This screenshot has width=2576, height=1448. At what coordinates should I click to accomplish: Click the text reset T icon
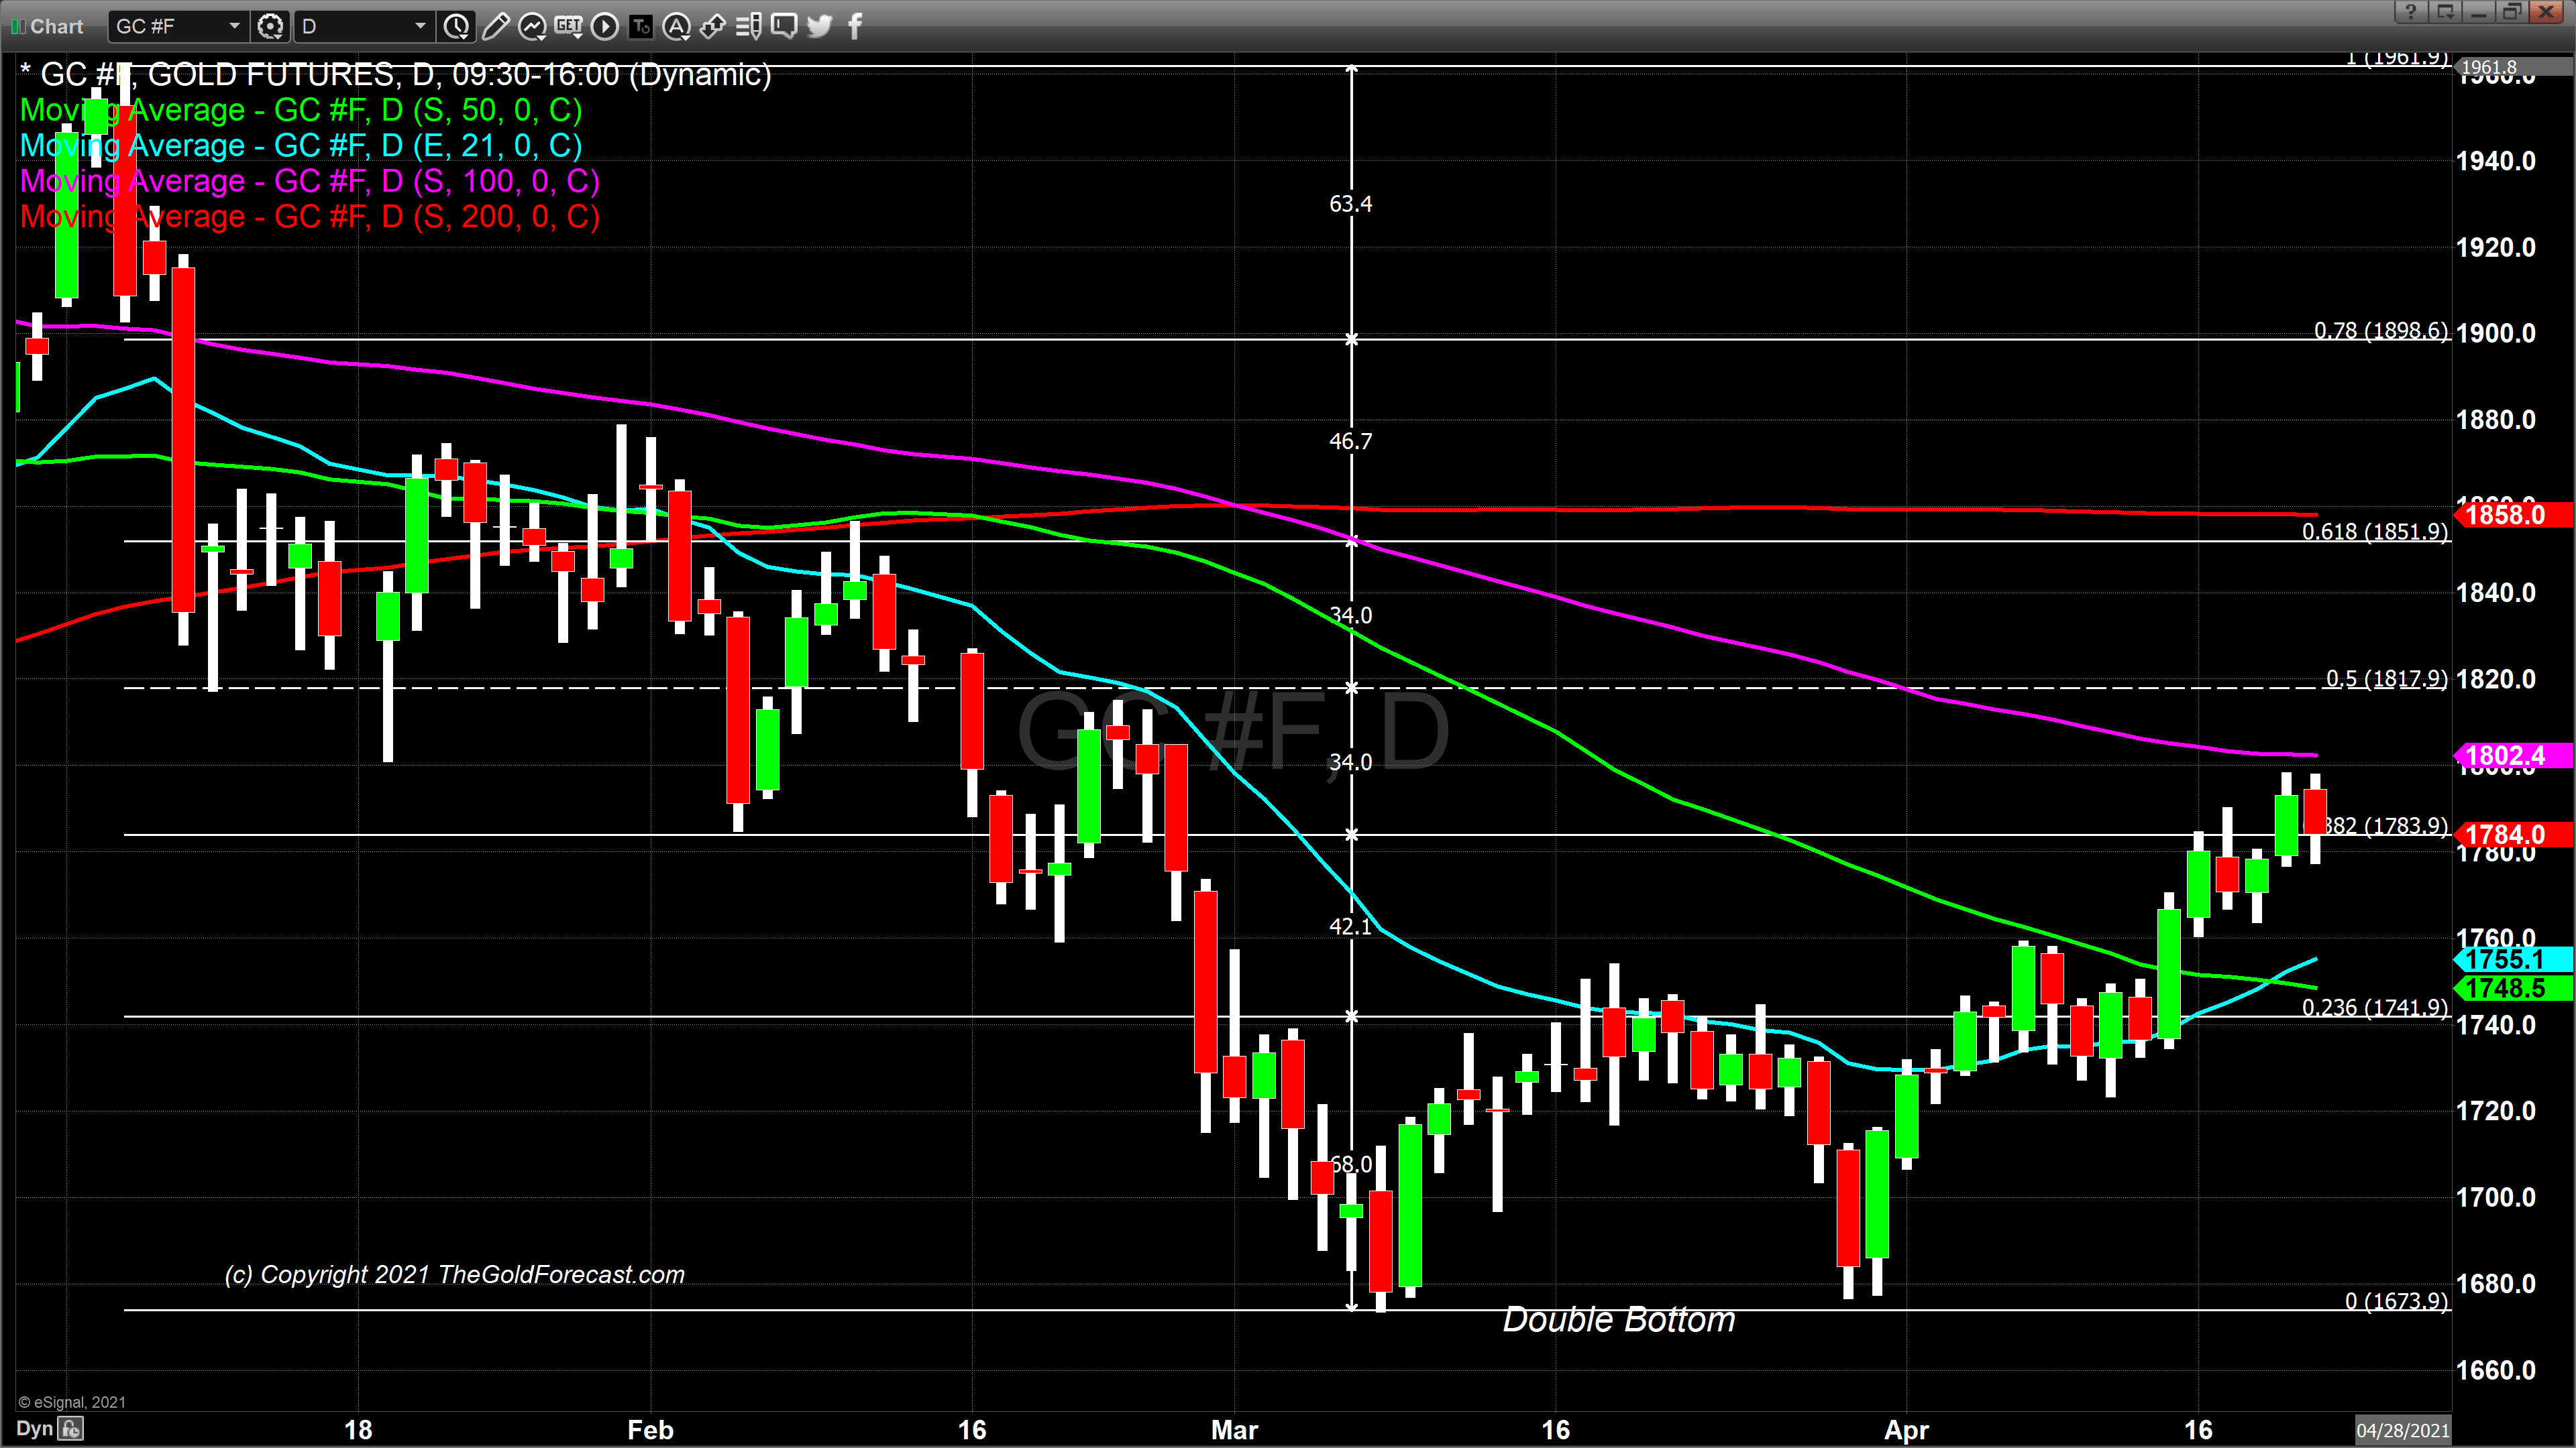point(640,27)
